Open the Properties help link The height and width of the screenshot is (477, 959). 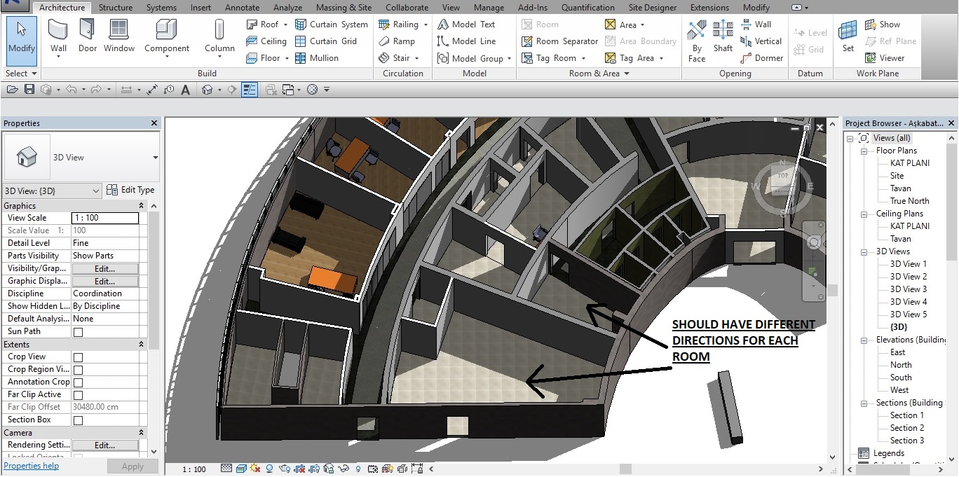(x=32, y=466)
